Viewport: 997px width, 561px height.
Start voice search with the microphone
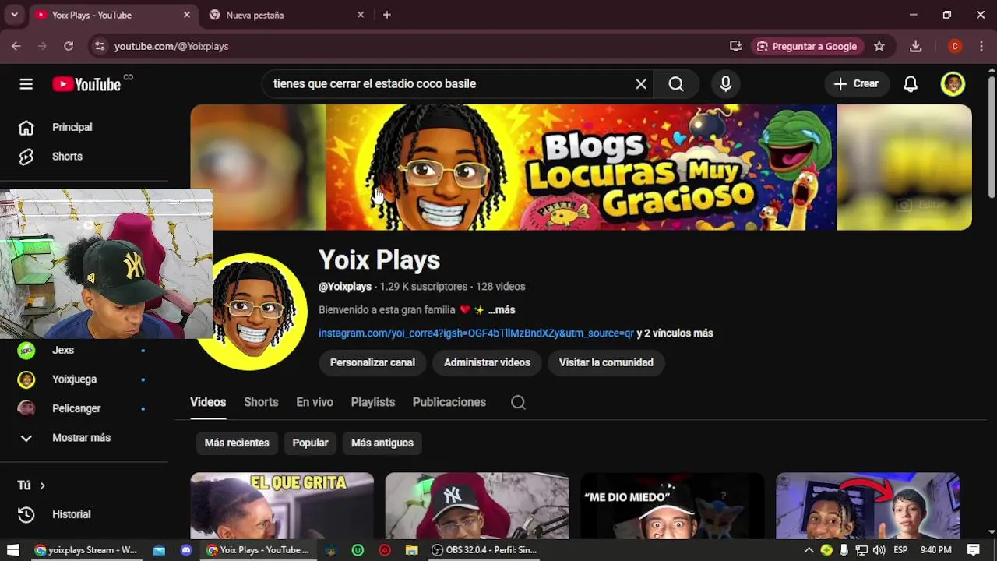click(726, 84)
